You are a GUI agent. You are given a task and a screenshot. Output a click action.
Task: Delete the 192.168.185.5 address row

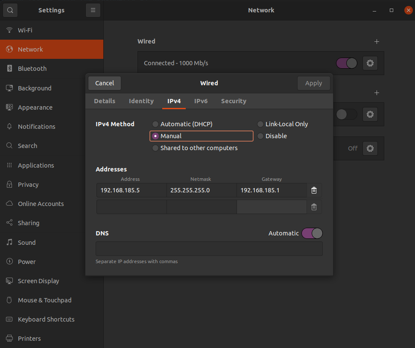coord(314,190)
